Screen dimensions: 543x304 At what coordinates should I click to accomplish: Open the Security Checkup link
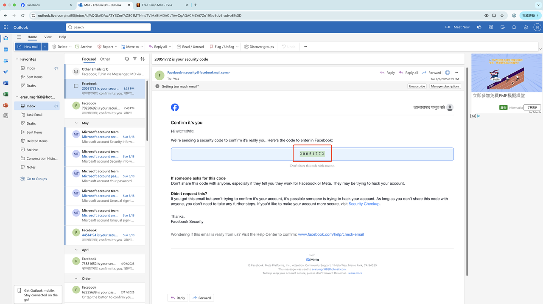[x=364, y=204]
